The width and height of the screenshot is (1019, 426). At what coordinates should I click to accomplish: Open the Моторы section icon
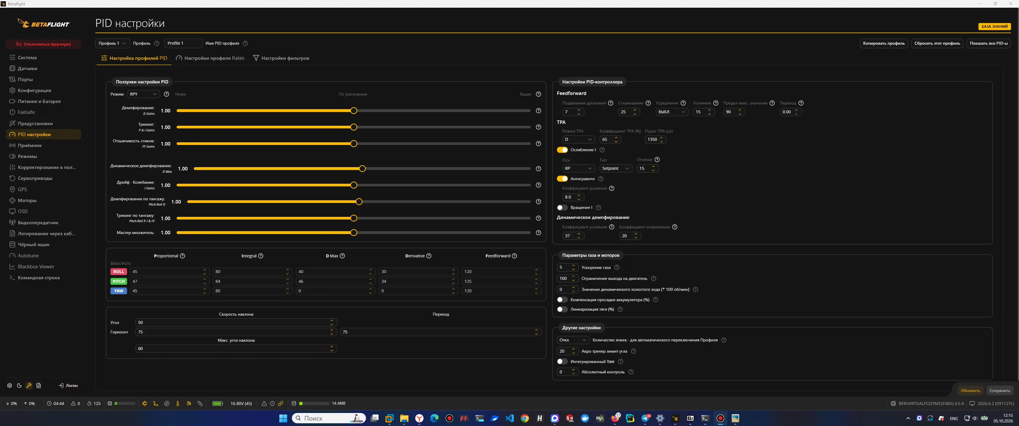tap(12, 200)
